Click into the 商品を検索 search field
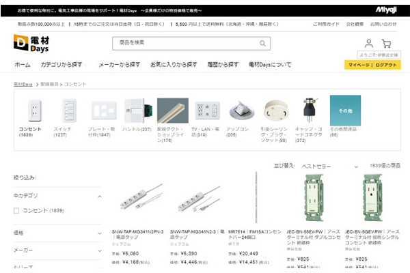This screenshot has width=410, height=273. (184, 44)
